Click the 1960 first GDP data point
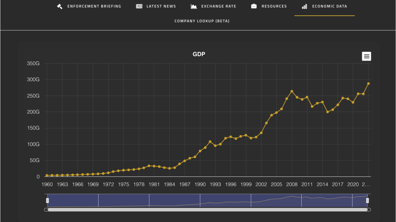The height and width of the screenshot is (222, 396). click(x=47, y=176)
